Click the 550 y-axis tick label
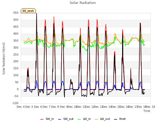Screen dimensions: 166x124 (16, 13)
